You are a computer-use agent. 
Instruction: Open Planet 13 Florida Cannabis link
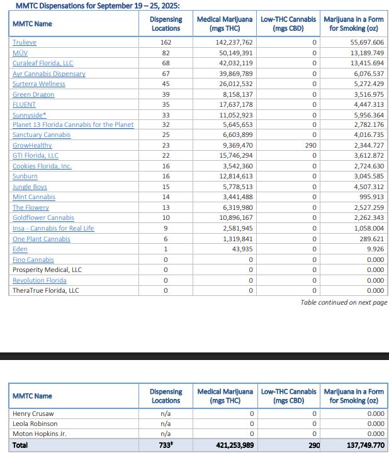pyautogui.click(x=73, y=125)
